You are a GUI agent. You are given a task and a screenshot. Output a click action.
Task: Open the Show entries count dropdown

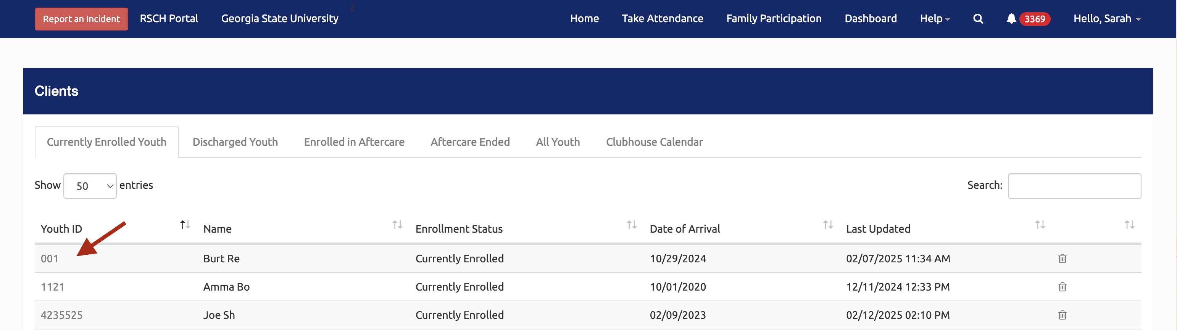pyautogui.click(x=90, y=186)
